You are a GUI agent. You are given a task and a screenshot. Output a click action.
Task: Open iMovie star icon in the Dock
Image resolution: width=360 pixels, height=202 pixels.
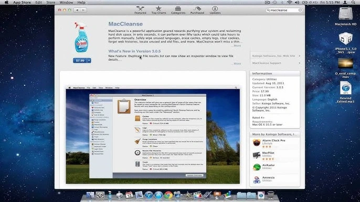coord(188,195)
